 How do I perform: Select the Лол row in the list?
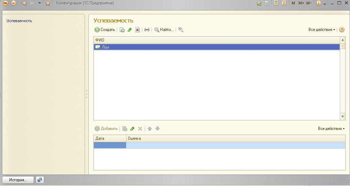[x=216, y=47]
